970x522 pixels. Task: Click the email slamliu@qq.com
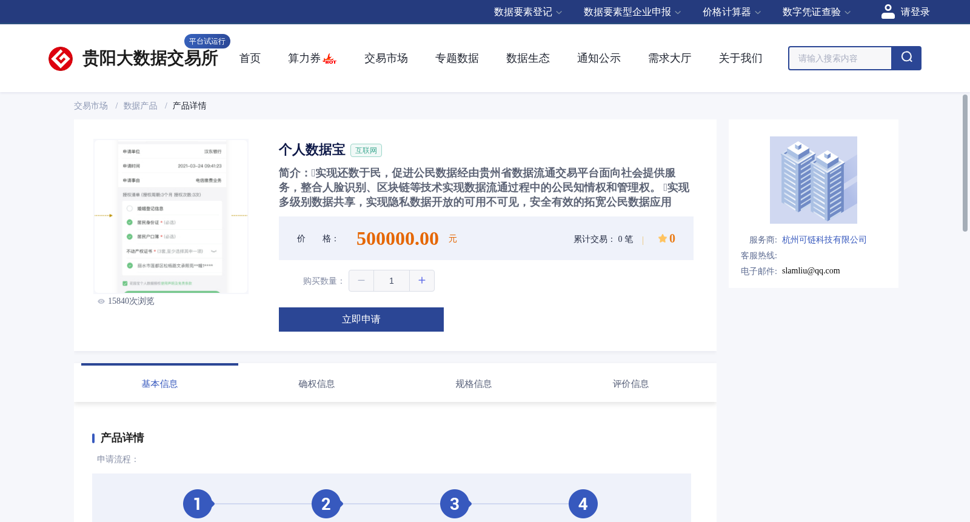pos(811,271)
